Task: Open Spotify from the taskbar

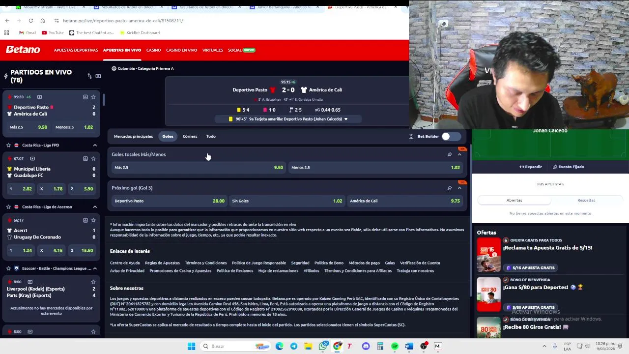Action: click(395, 346)
